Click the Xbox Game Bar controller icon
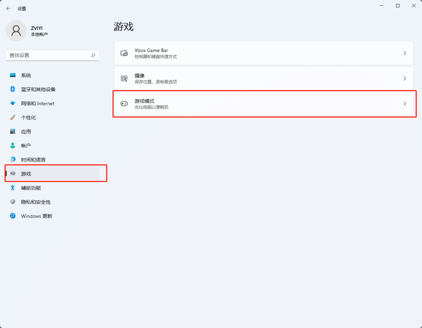The height and width of the screenshot is (328, 422). [124, 53]
